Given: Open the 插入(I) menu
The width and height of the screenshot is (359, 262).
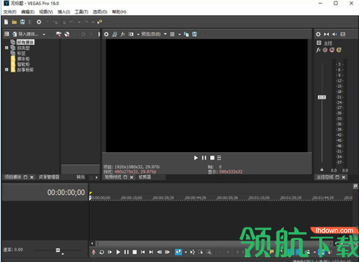Looking at the screenshot, I should [x=64, y=12].
